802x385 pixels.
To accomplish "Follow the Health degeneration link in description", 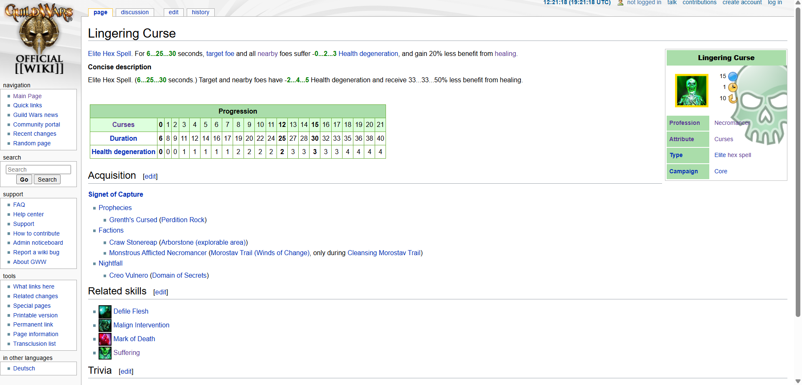I will point(368,54).
